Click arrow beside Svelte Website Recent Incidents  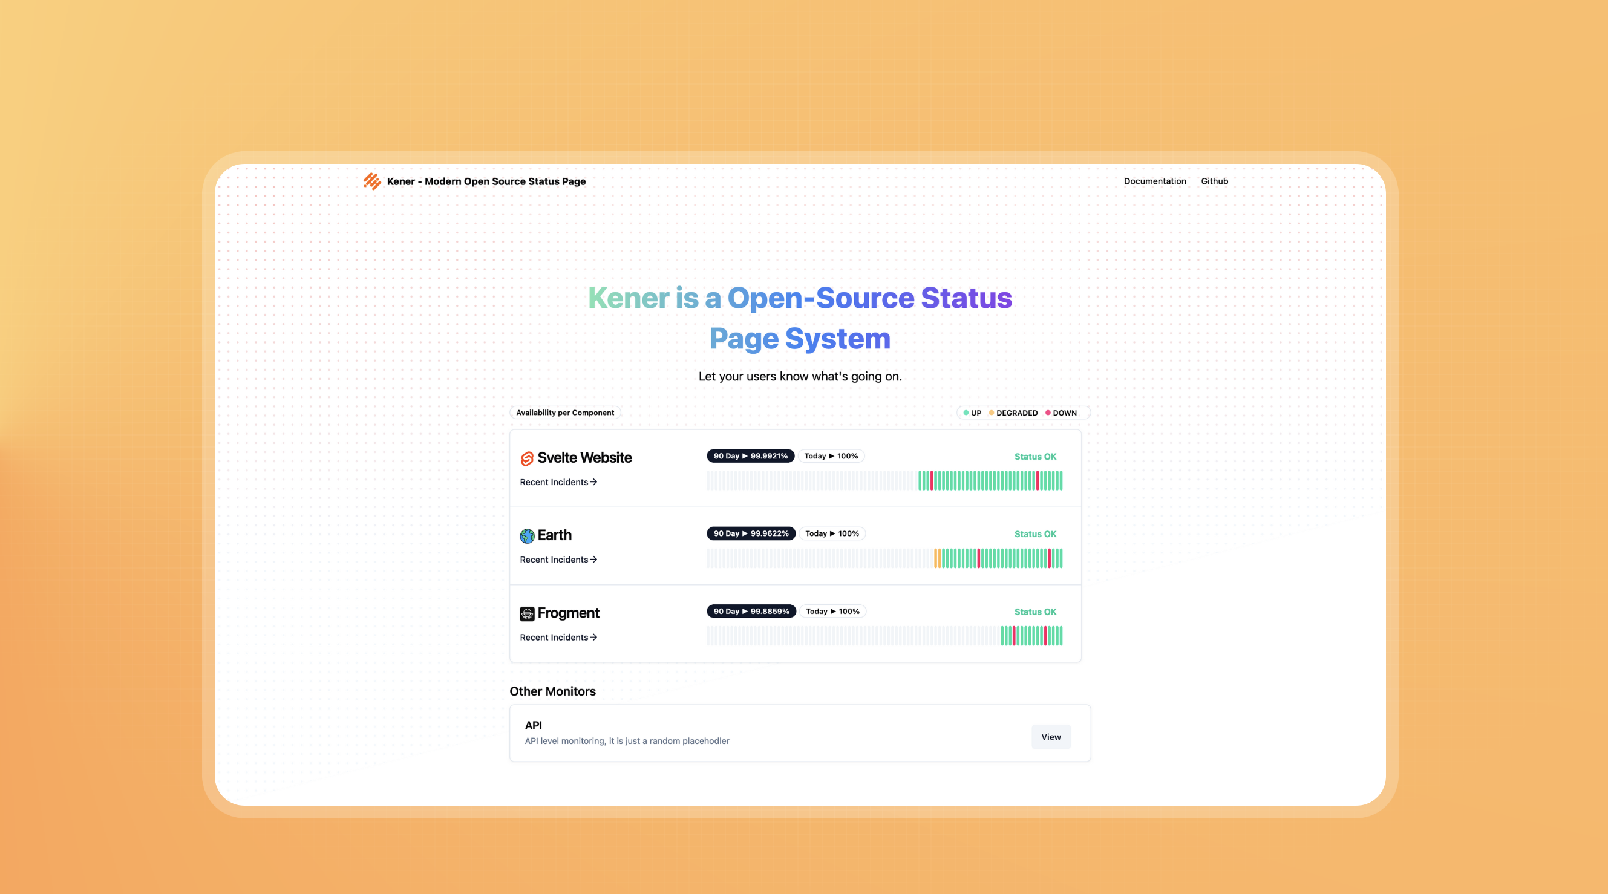[593, 482]
